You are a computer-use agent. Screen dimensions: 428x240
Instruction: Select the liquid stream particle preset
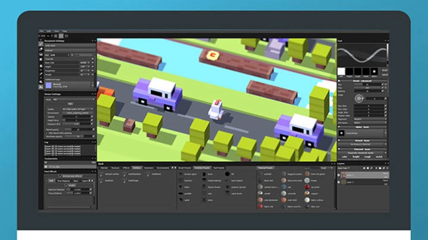point(212,187)
